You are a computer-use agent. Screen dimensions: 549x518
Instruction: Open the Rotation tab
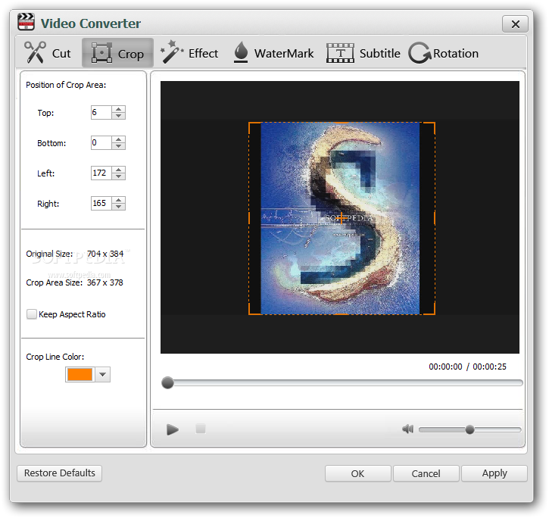[443, 53]
